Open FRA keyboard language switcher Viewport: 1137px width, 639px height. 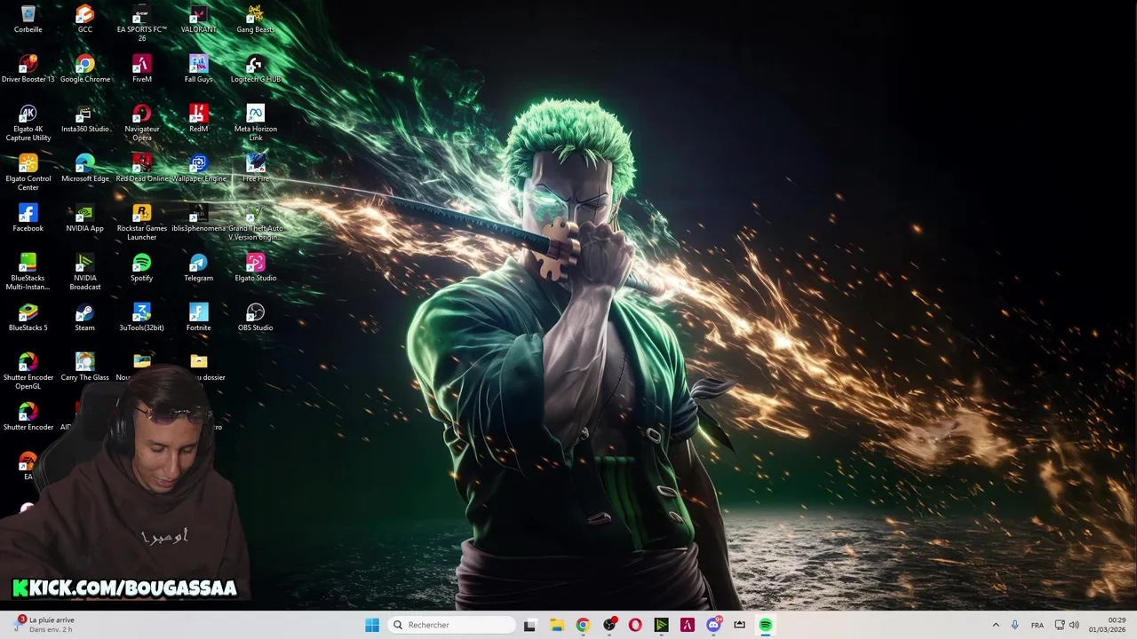coord(1038,625)
